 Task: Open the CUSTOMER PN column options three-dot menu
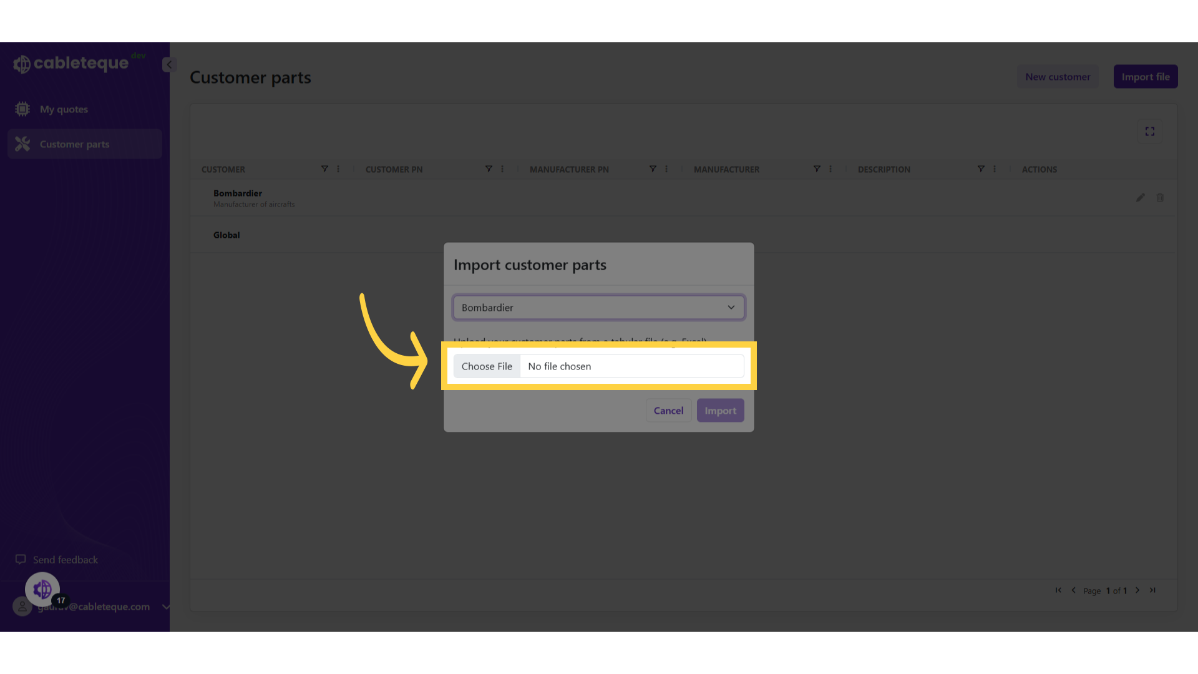pos(502,168)
